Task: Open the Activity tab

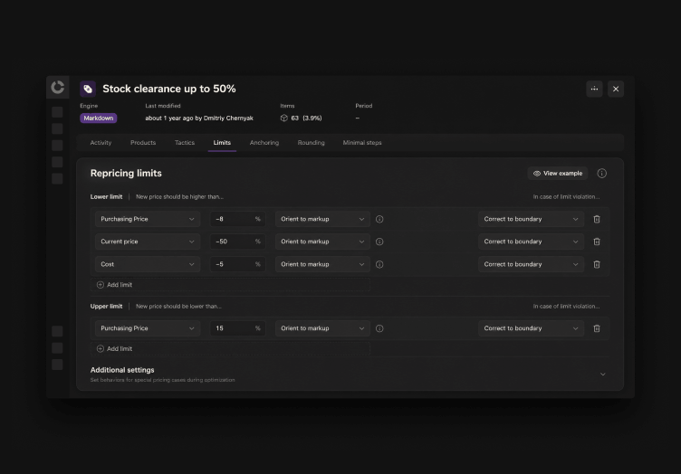Action: pos(101,143)
